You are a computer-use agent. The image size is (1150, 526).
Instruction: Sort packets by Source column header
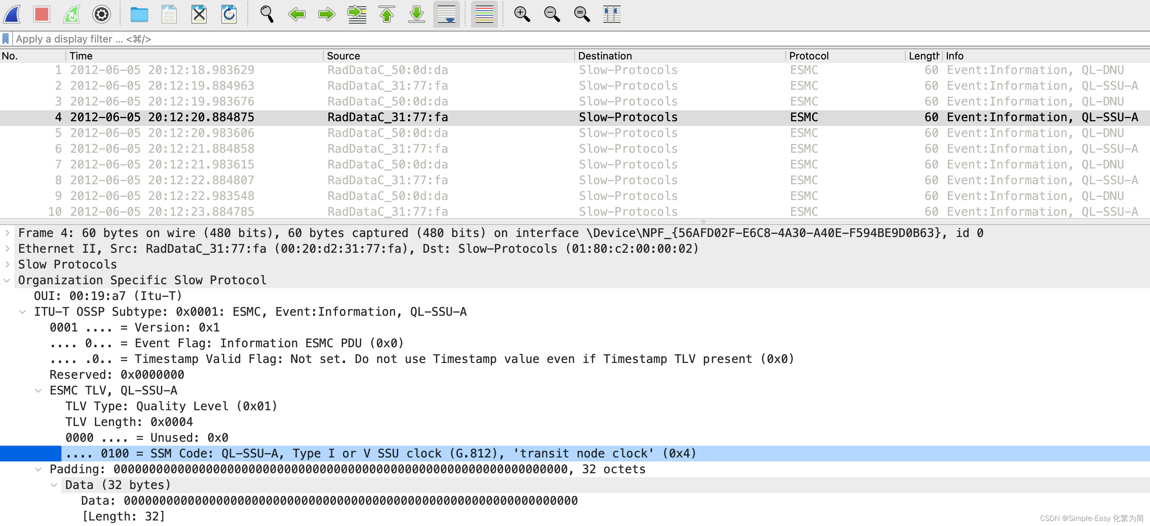(x=343, y=56)
